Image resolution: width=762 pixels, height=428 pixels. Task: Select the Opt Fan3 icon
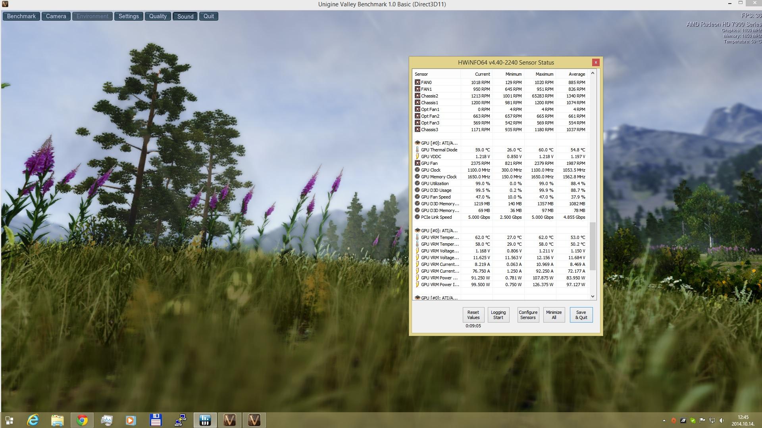pos(417,122)
